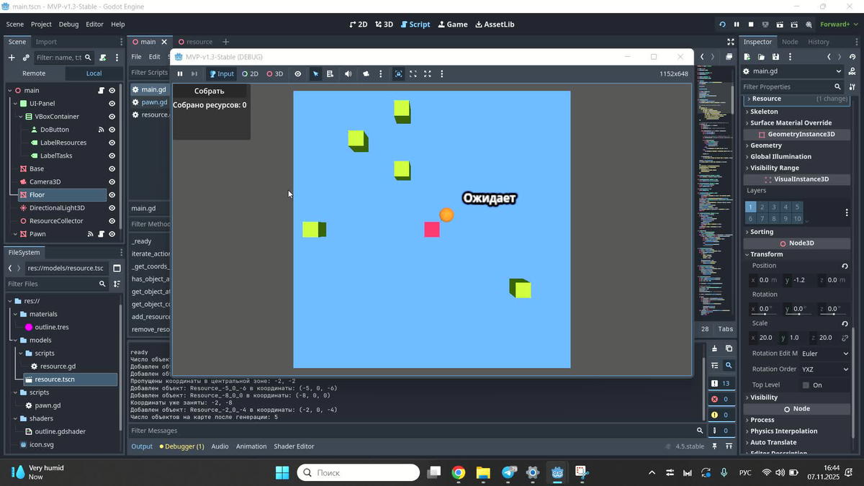Save the currently edited resource in Inspector
This screenshot has height=486, width=864.
[775, 57]
